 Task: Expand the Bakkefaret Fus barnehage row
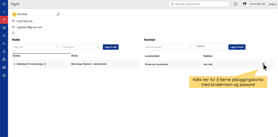pos(15,64)
